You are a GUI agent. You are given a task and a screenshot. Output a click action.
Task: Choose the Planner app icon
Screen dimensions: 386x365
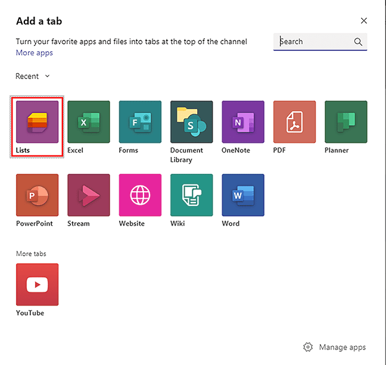(x=345, y=122)
